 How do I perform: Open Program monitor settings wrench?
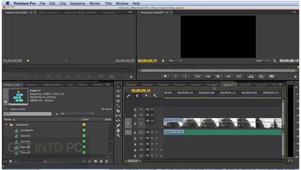point(275,61)
